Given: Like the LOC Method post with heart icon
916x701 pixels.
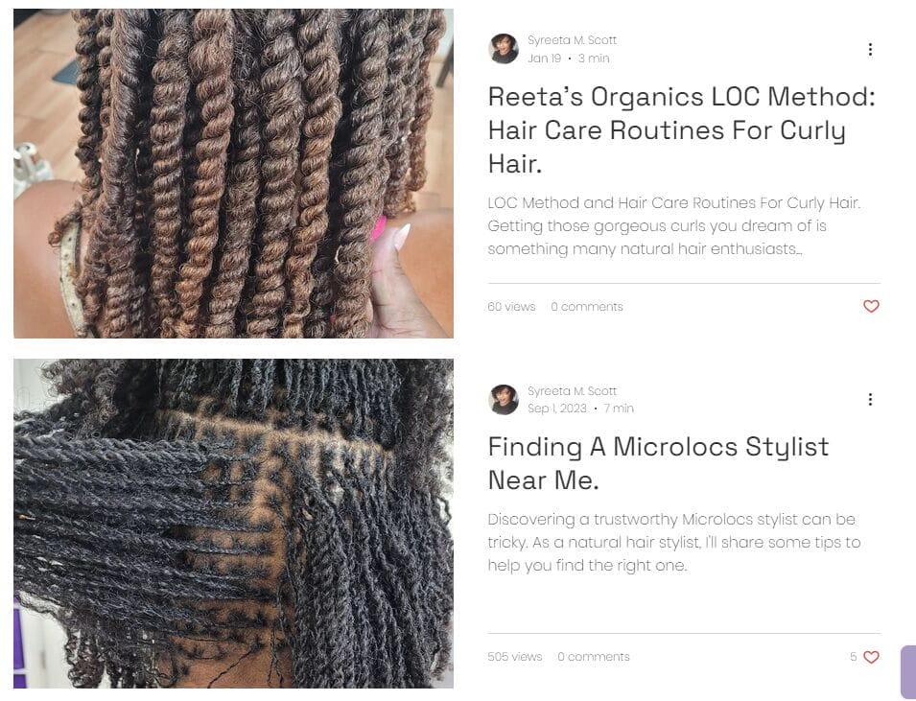Looking at the screenshot, I should [871, 306].
